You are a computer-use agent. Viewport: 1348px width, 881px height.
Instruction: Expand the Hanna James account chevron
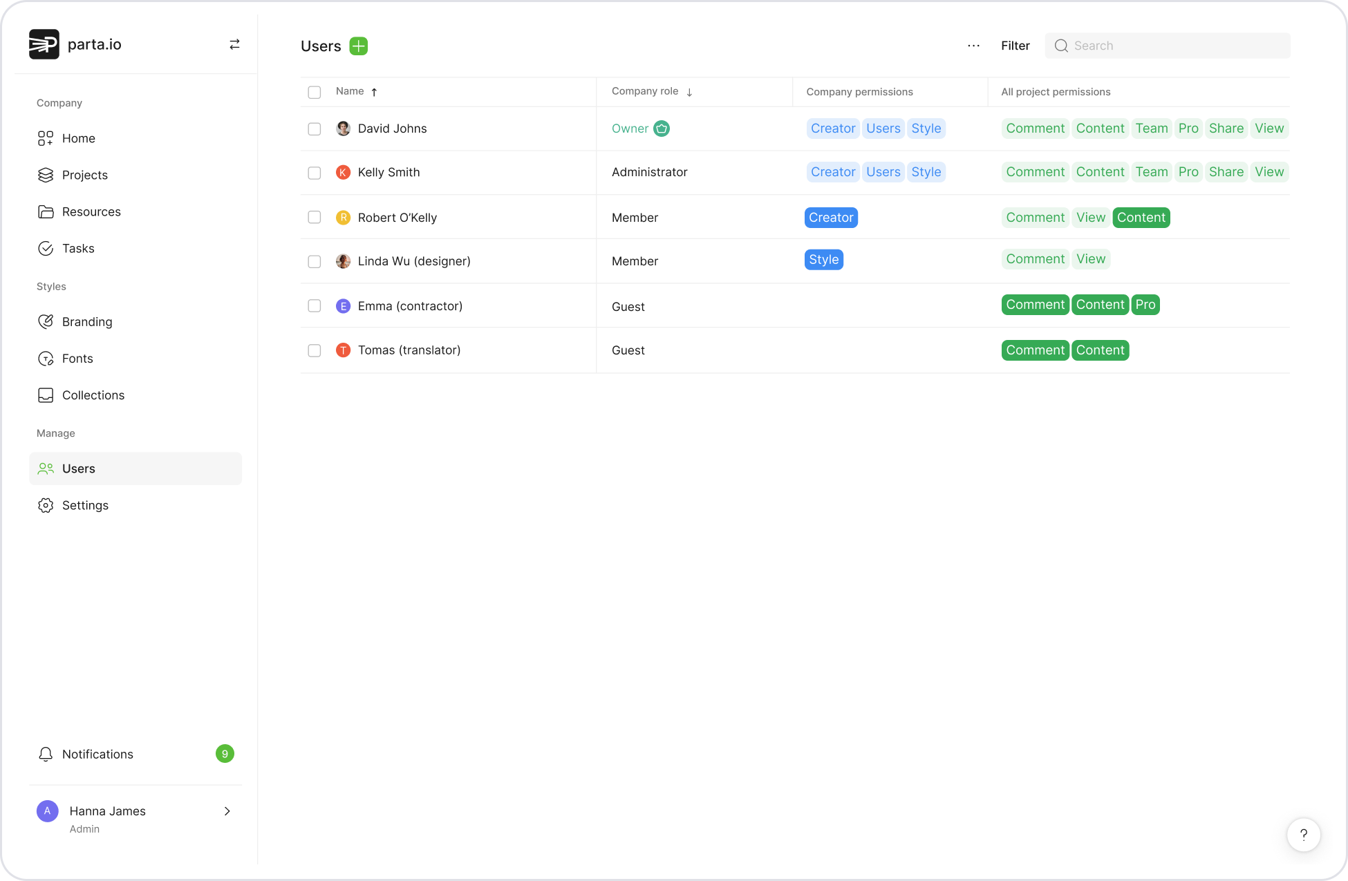227,811
